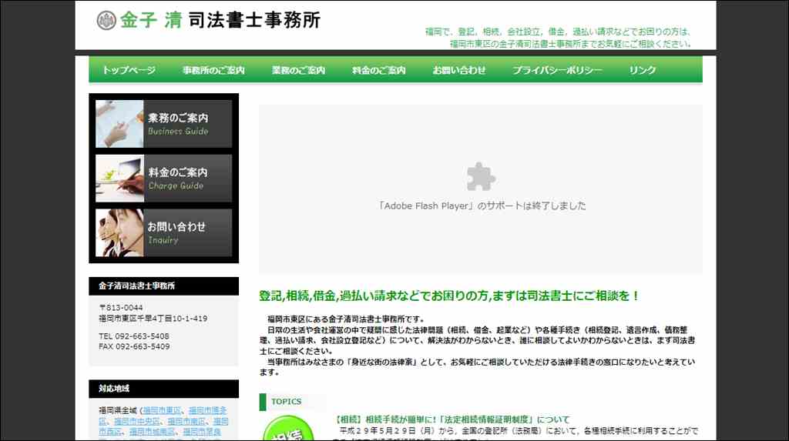Click the 福岡市東区 area link
The image size is (789, 441).
(x=162, y=410)
